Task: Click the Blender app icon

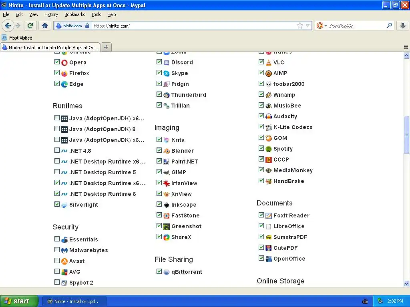Action: (167, 151)
